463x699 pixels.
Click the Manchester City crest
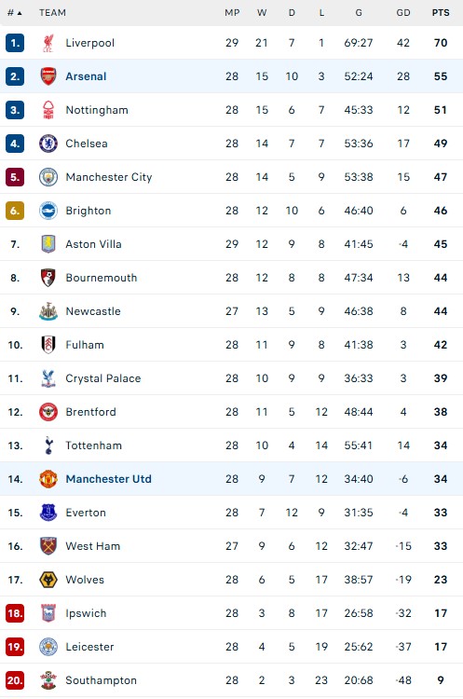pos(48,177)
